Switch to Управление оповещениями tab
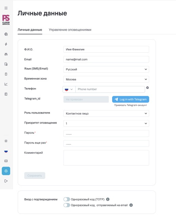 [x=70, y=30]
